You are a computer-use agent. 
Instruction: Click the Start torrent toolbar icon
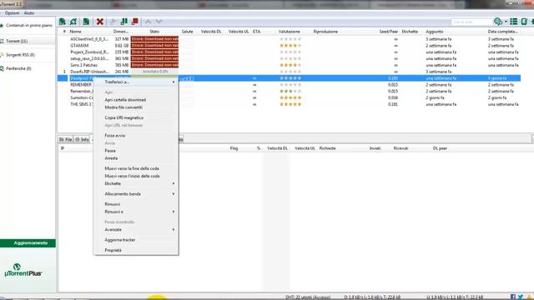point(113,22)
